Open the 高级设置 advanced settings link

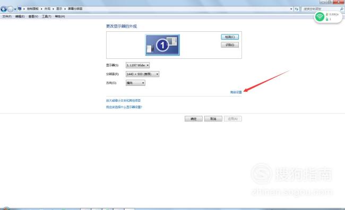pos(236,92)
